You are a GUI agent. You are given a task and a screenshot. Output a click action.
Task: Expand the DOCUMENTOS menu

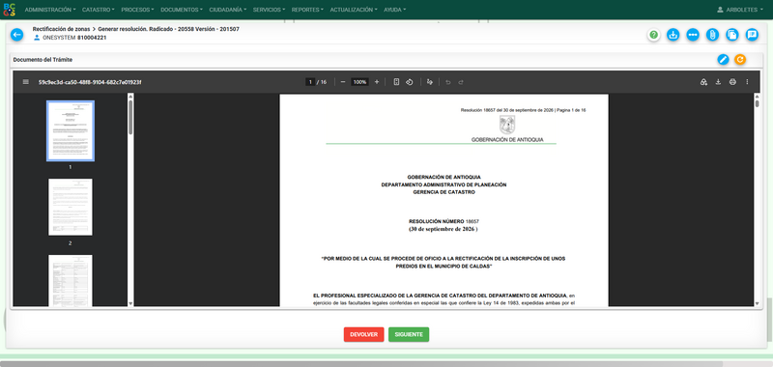tap(182, 10)
